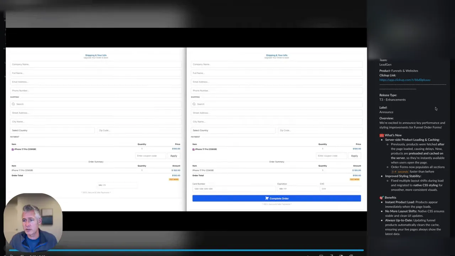Viewport: 455px width, 256px height.
Task: Select the 'Funnels & Websites' product text
Action: 405,71
